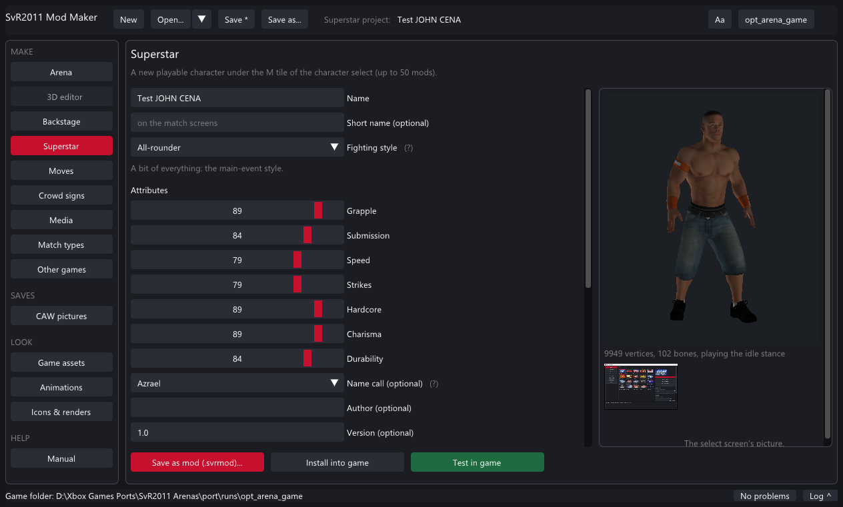Click the Author input field

point(237,408)
